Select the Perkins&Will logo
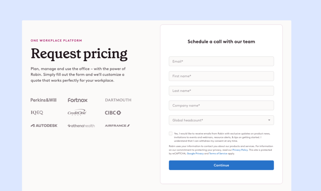 click(x=43, y=100)
